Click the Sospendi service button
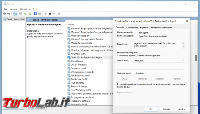This screenshot has width=200, height=114. pos(159,79)
